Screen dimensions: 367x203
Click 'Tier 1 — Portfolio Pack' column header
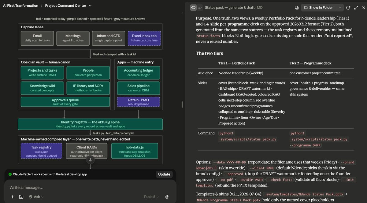click(x=237, y=63)
